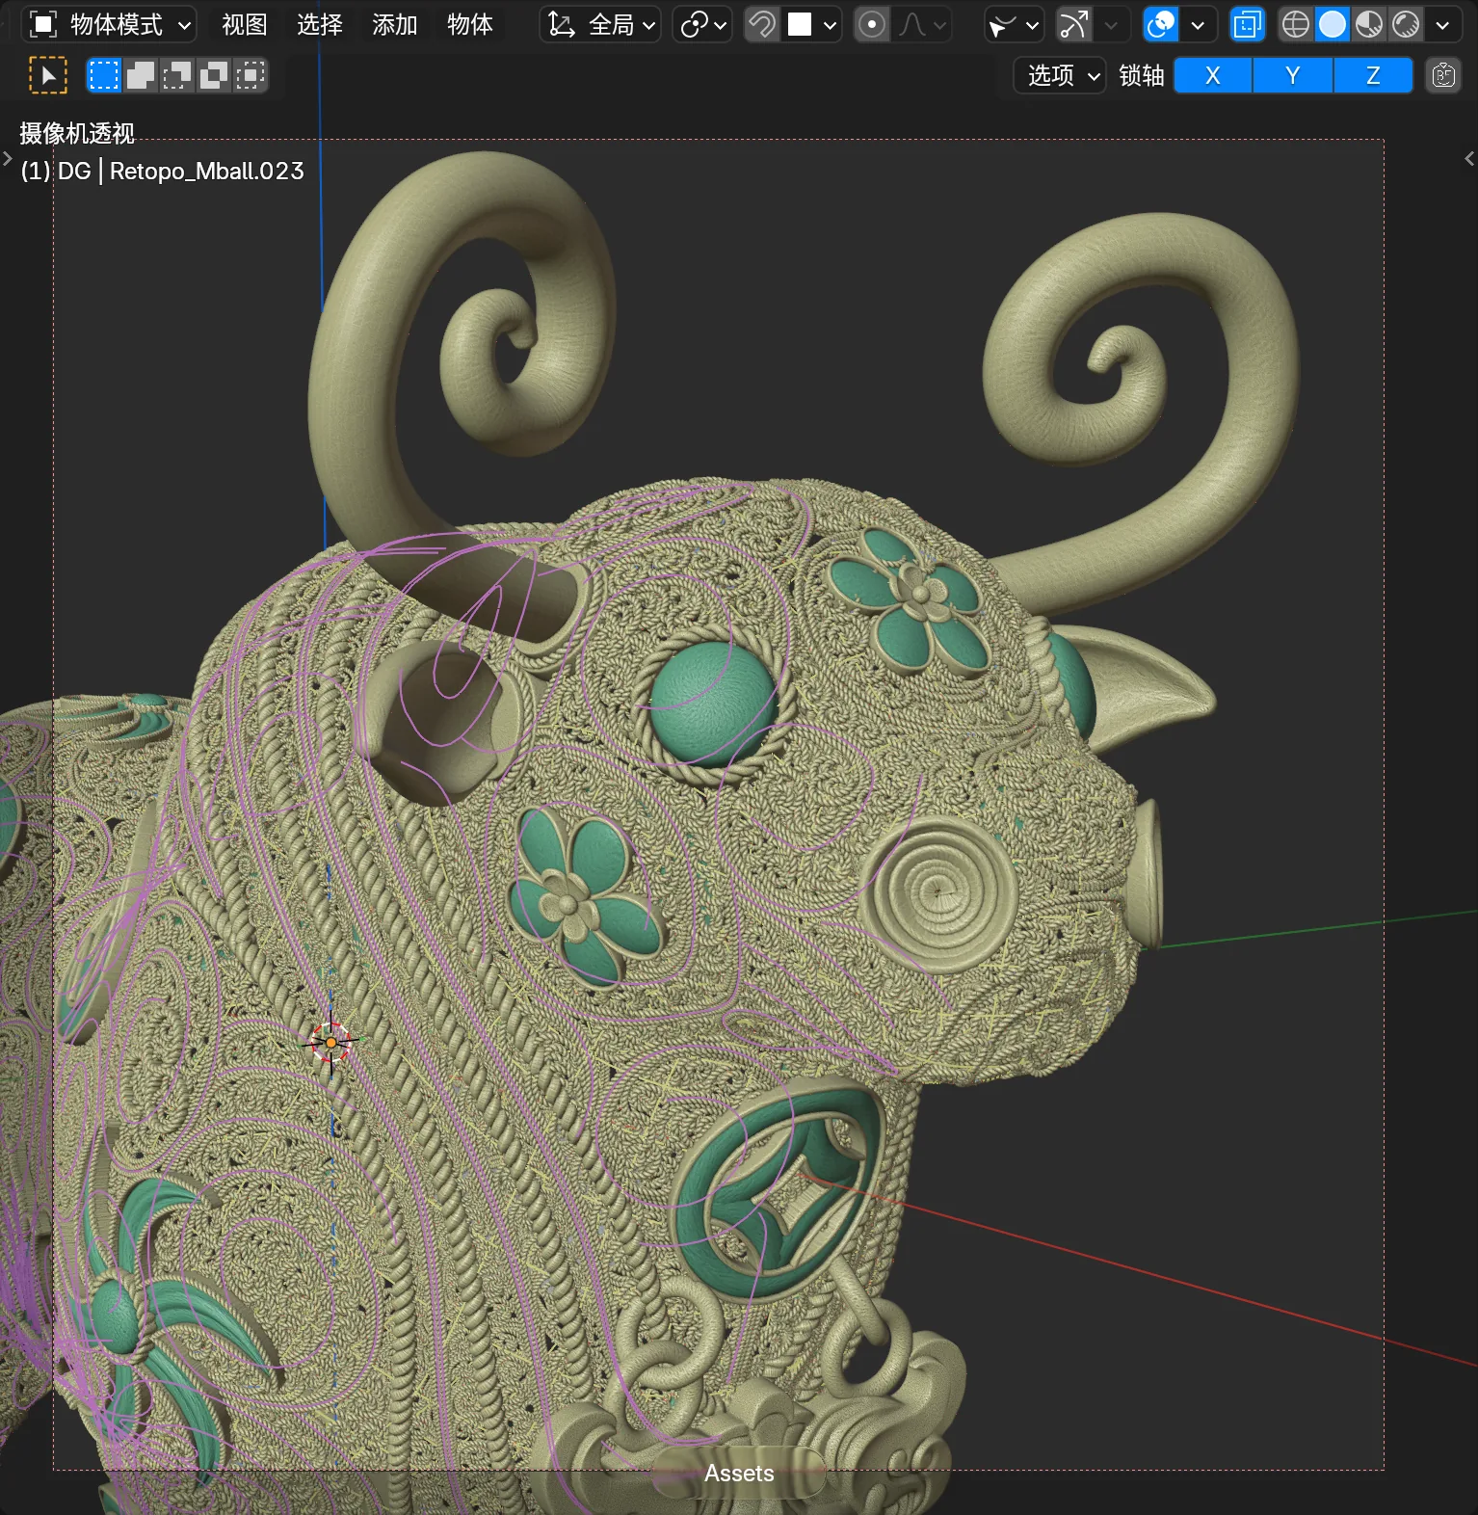The width and height of the screenshot is (1478, 1515).
Task: Choose the Extend selection mode icon
Action: (140, 75)
